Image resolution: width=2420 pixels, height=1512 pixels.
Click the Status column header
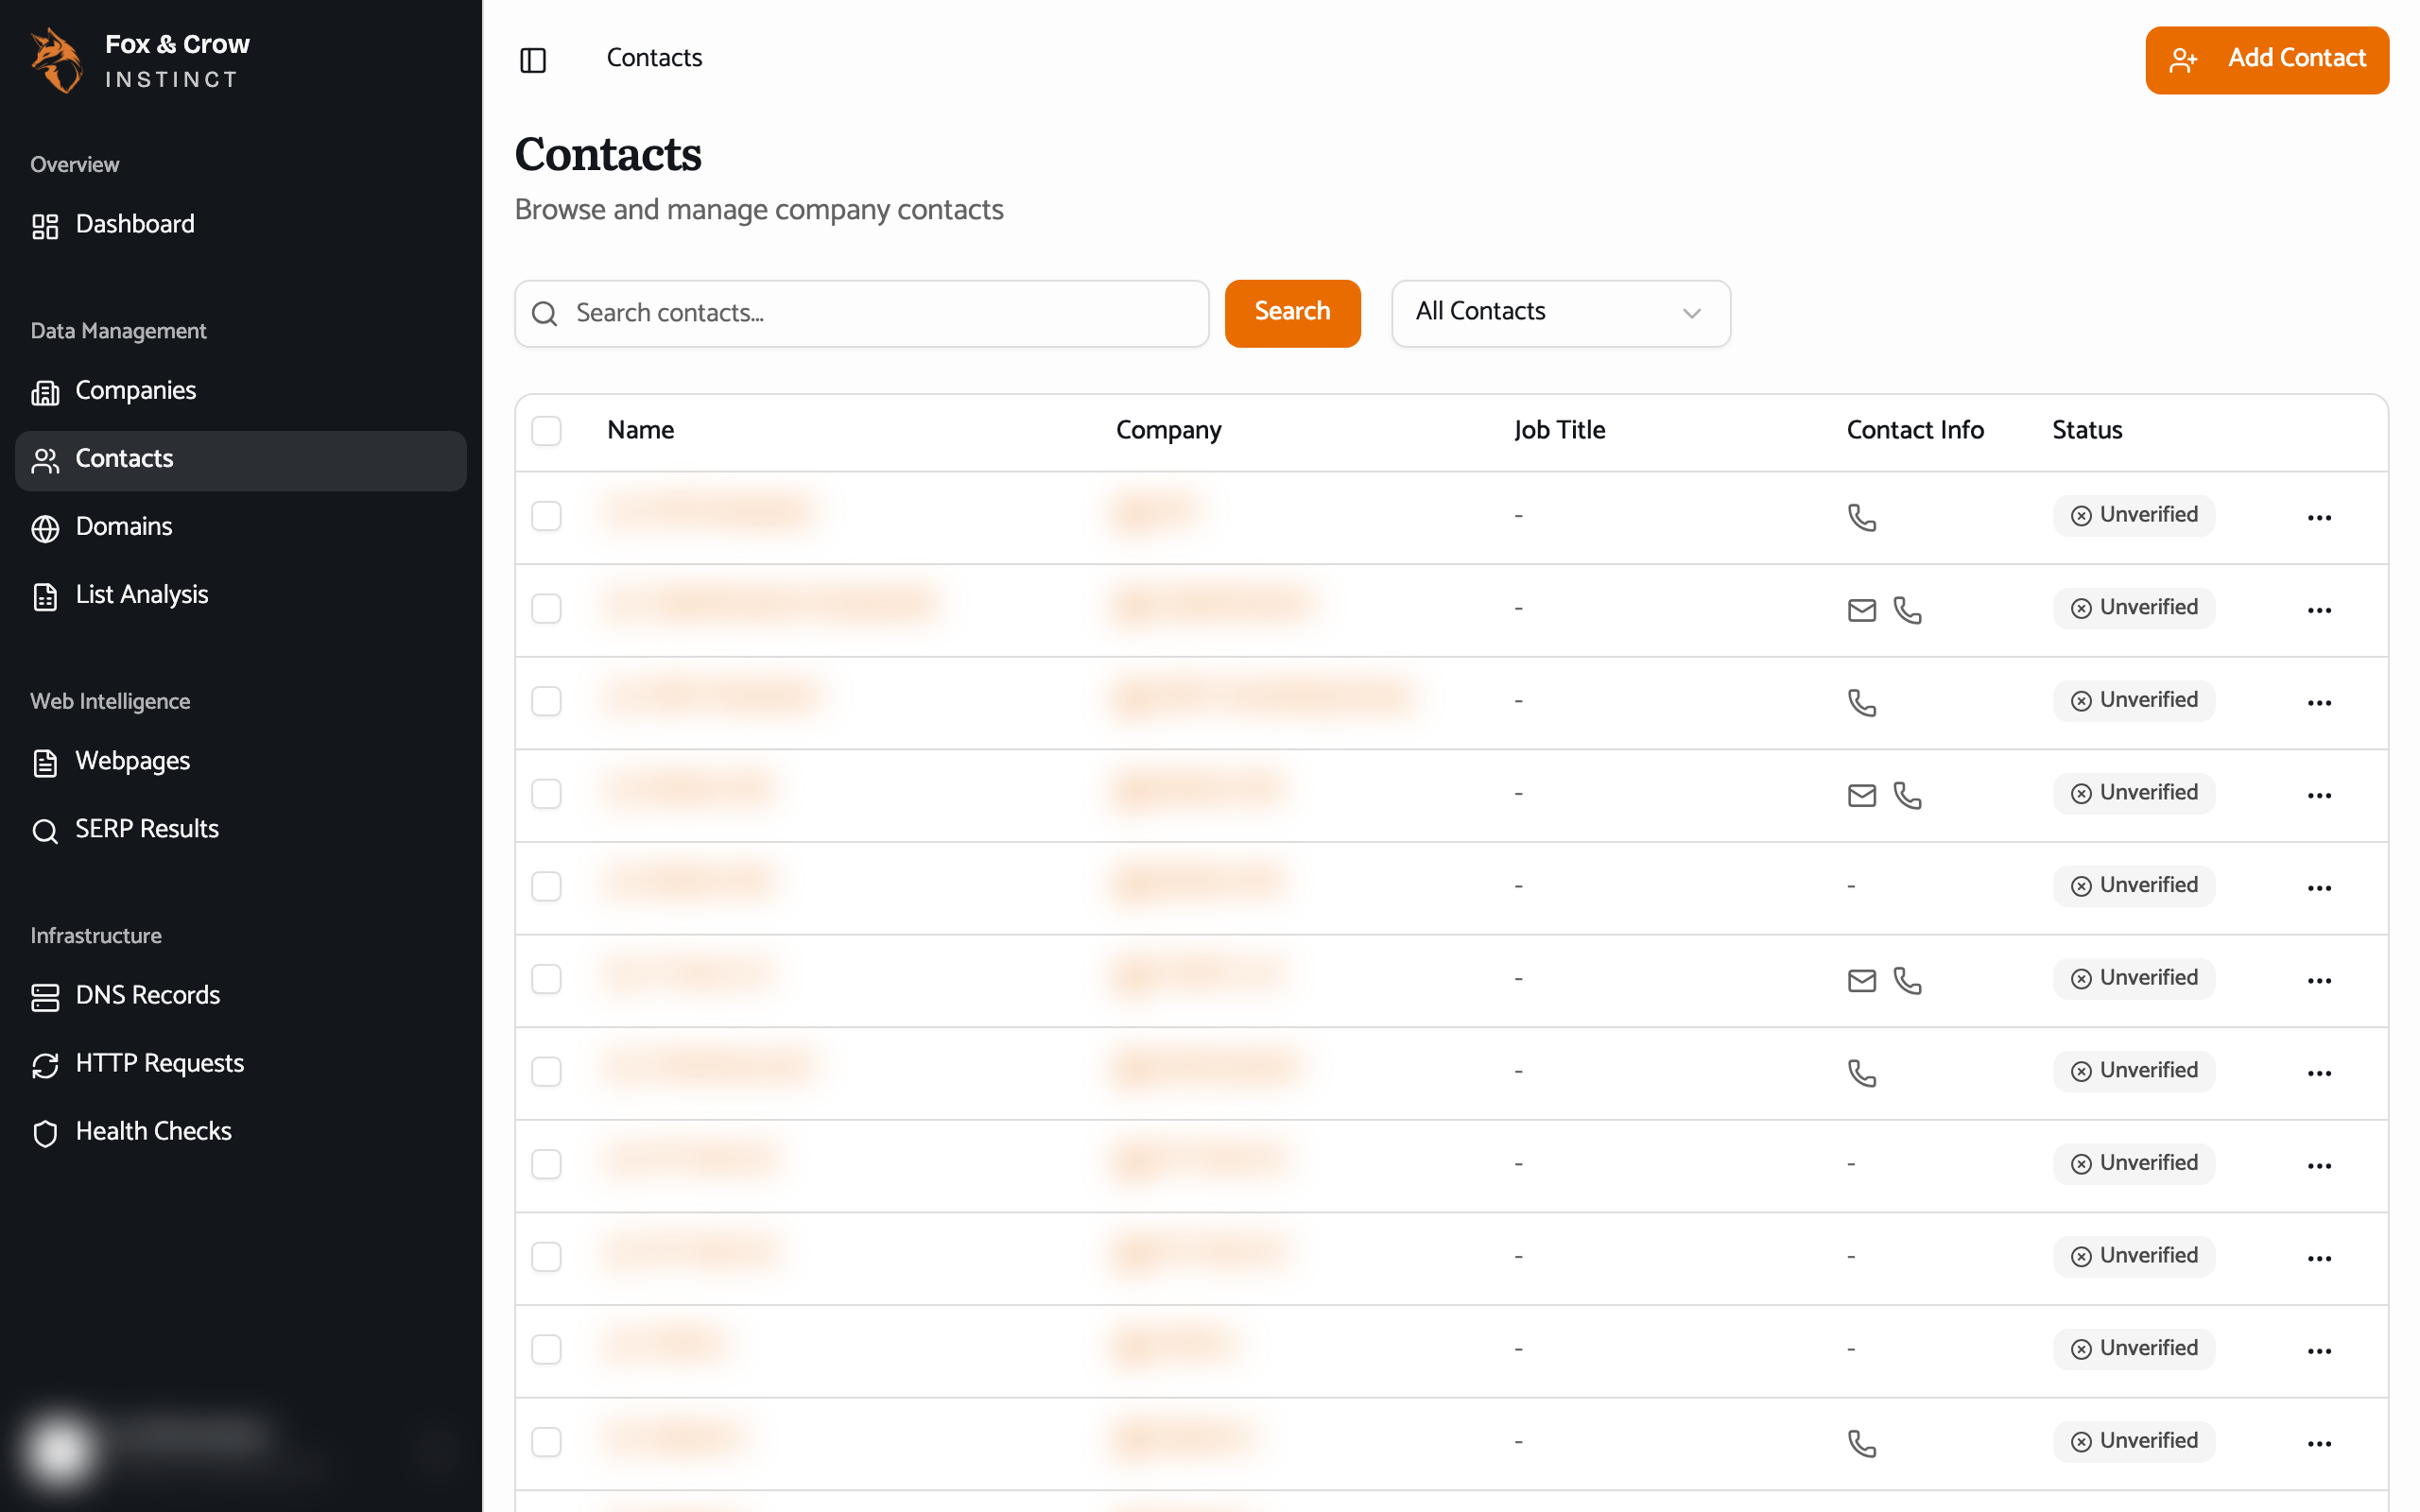[2087, 430]
